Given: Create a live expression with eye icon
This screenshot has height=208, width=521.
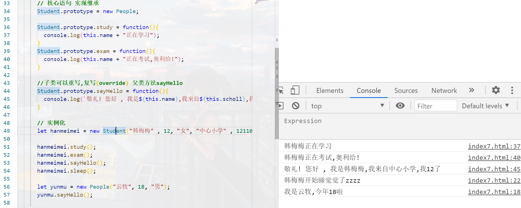Looking at the screenshot, I should (x=400, y=106).
